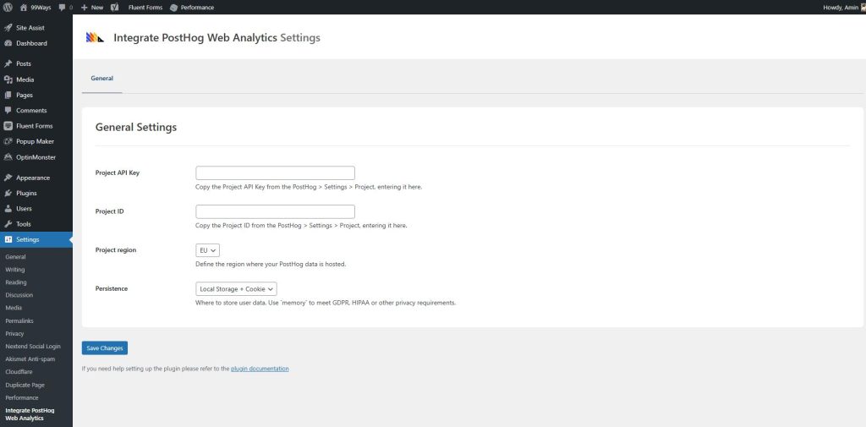Open Fluent Forms in the admin bar
Viewport: 866px width, 427px height.
coord(145,7)
